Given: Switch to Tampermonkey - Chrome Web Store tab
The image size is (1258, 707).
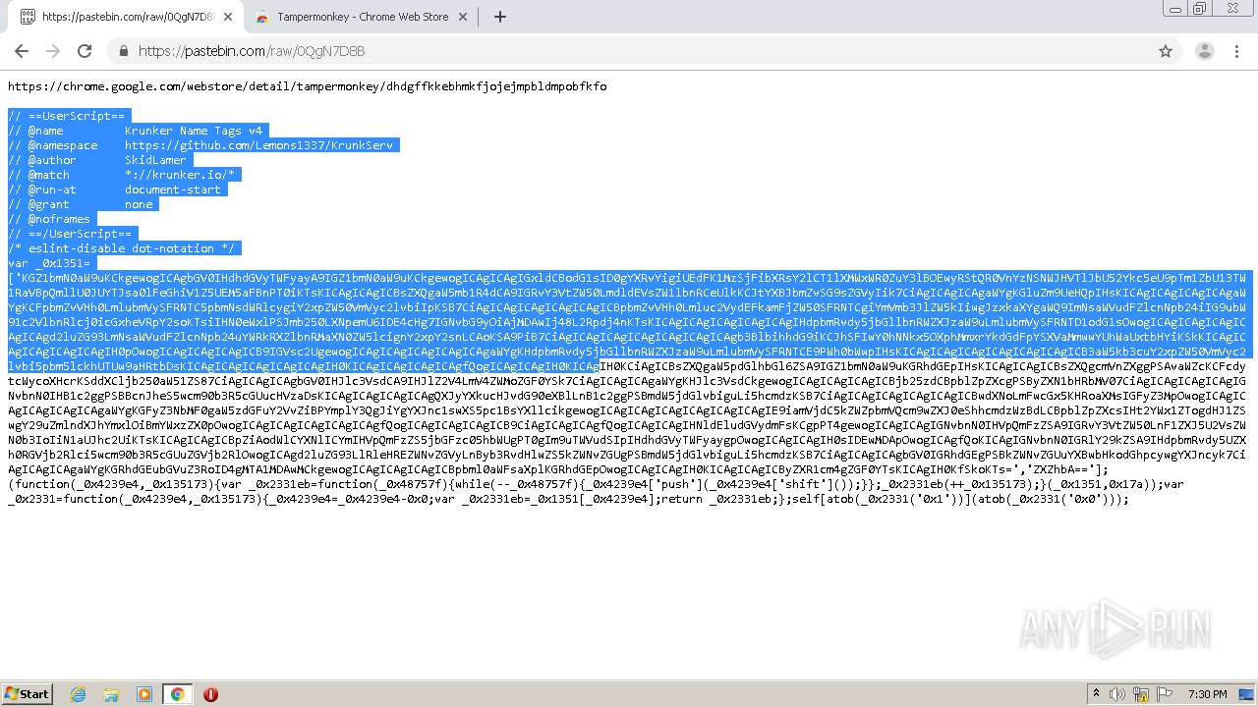Looking at the screenshot, I should click(361, 17).
